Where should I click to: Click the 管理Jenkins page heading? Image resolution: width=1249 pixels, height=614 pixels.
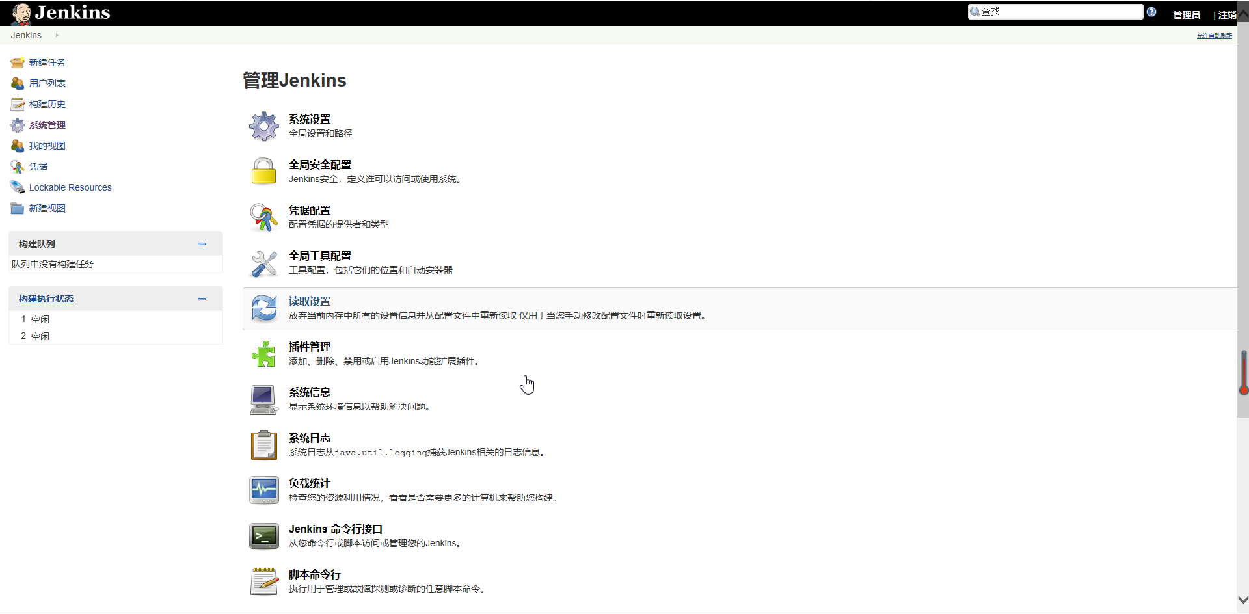coord(294,80)
